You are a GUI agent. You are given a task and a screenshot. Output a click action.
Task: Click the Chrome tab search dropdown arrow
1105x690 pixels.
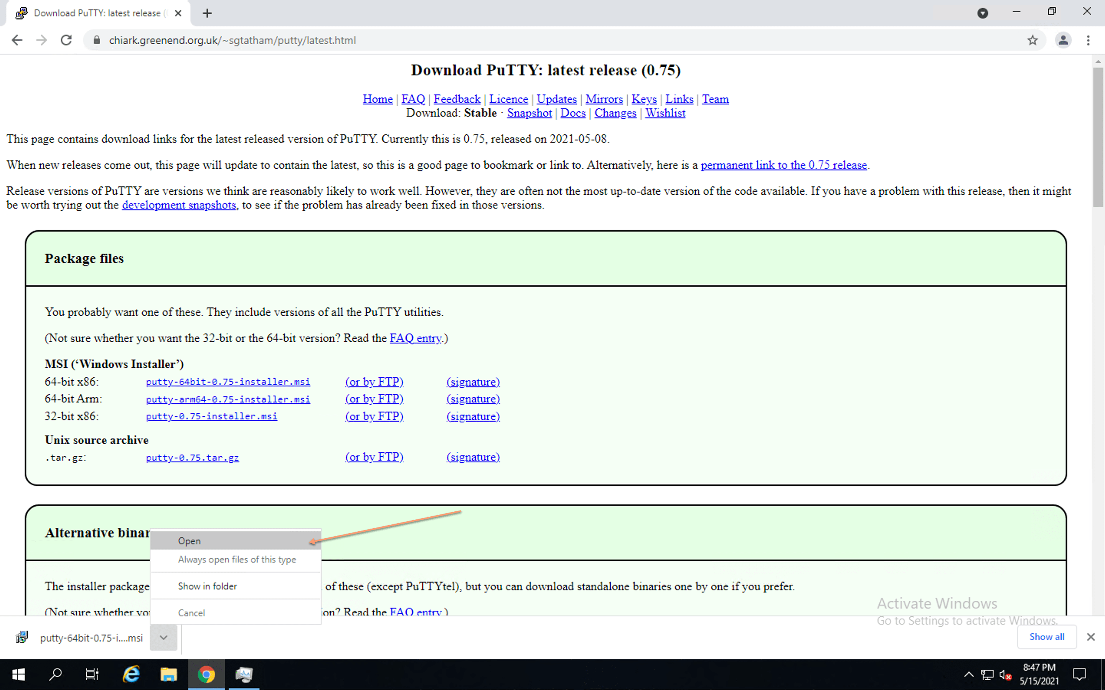point(983,13)
